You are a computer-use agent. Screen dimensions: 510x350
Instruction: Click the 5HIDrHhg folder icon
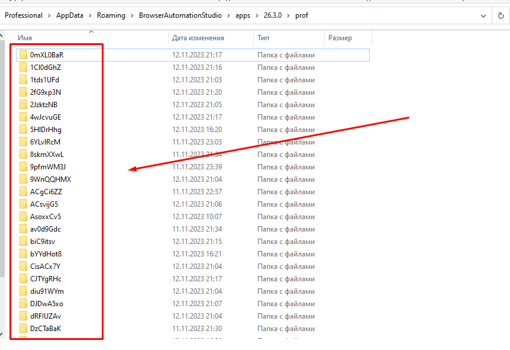coord(24,130)
